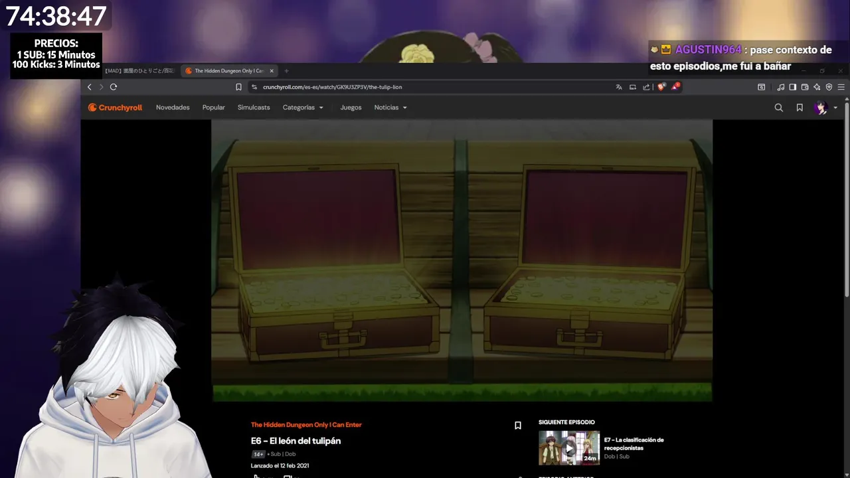Open E7 La clasificación de recepcionistas title
Image resolution: width=850 pixels, height=478 pixels.
click(x=634, y=443)
